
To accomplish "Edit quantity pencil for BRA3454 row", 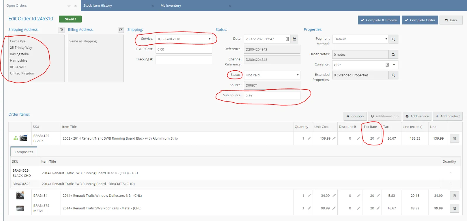I will (x=309, y=196).
